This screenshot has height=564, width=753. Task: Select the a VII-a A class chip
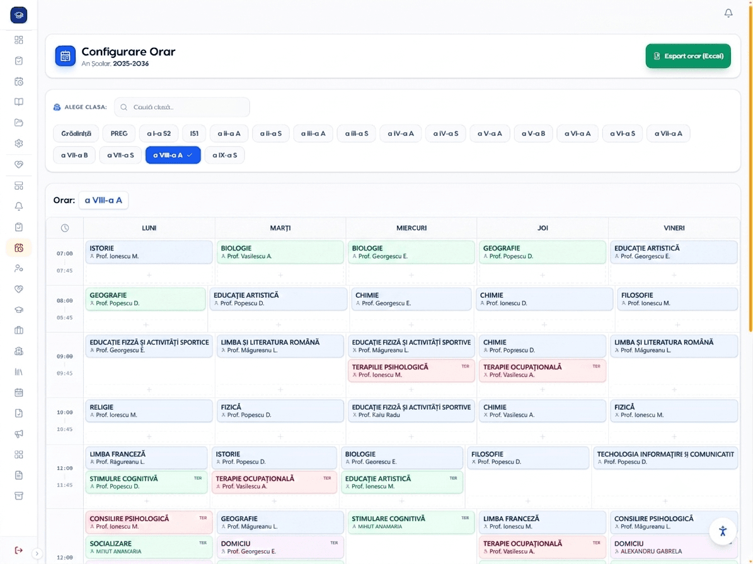[669, 133]
